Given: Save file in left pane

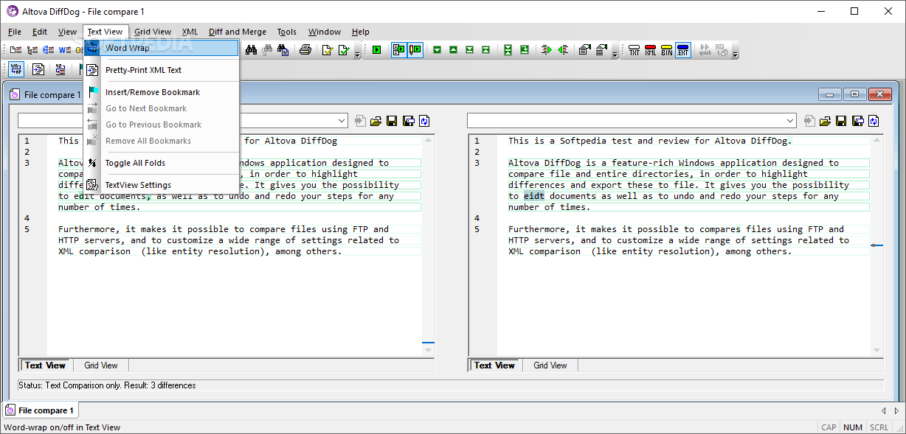Looking at the screenshot, I should tap(392, 121).
